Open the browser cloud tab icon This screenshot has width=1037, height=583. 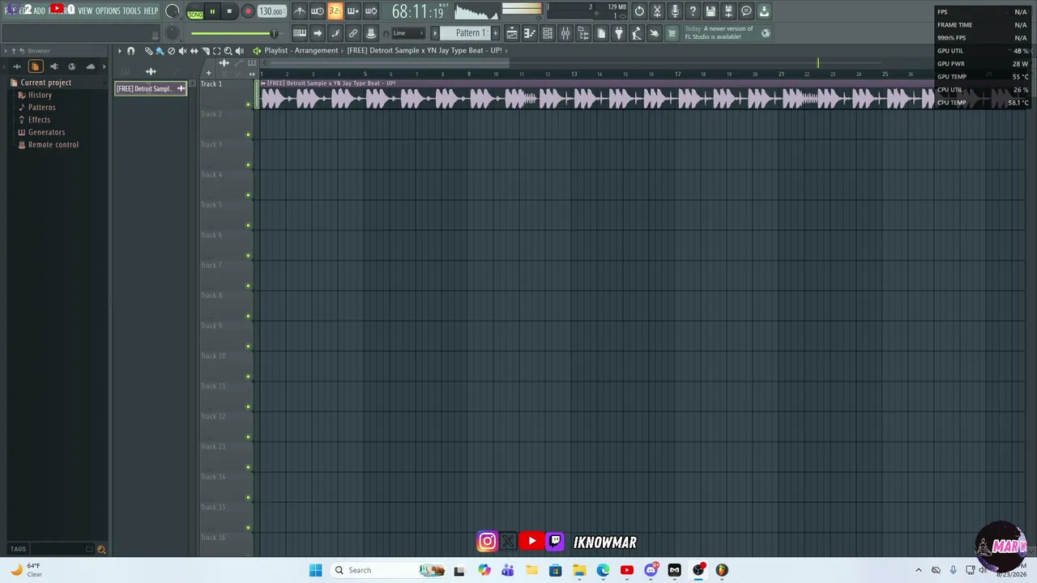[90, 66]
